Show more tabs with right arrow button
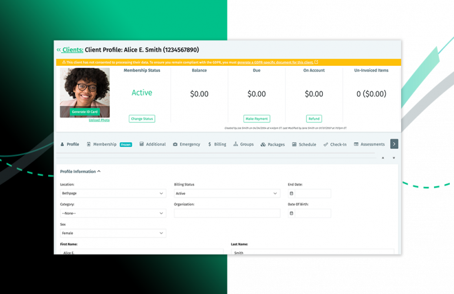Viewport: 454px width, 294px height. pyautogui.click(x=394, y=144)
